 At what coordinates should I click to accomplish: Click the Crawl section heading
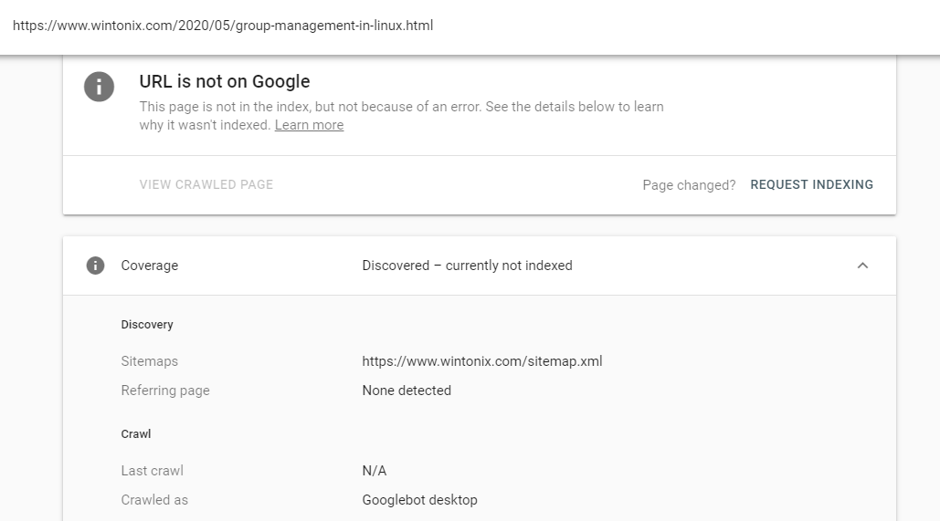tap(136, 434)
